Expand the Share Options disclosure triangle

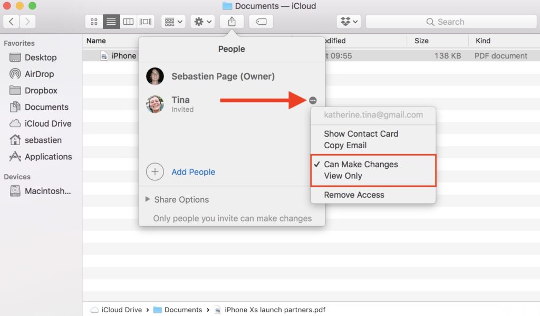[148, 199]
